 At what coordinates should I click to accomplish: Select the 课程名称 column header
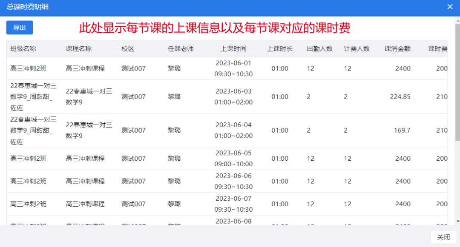coord(79,49)
